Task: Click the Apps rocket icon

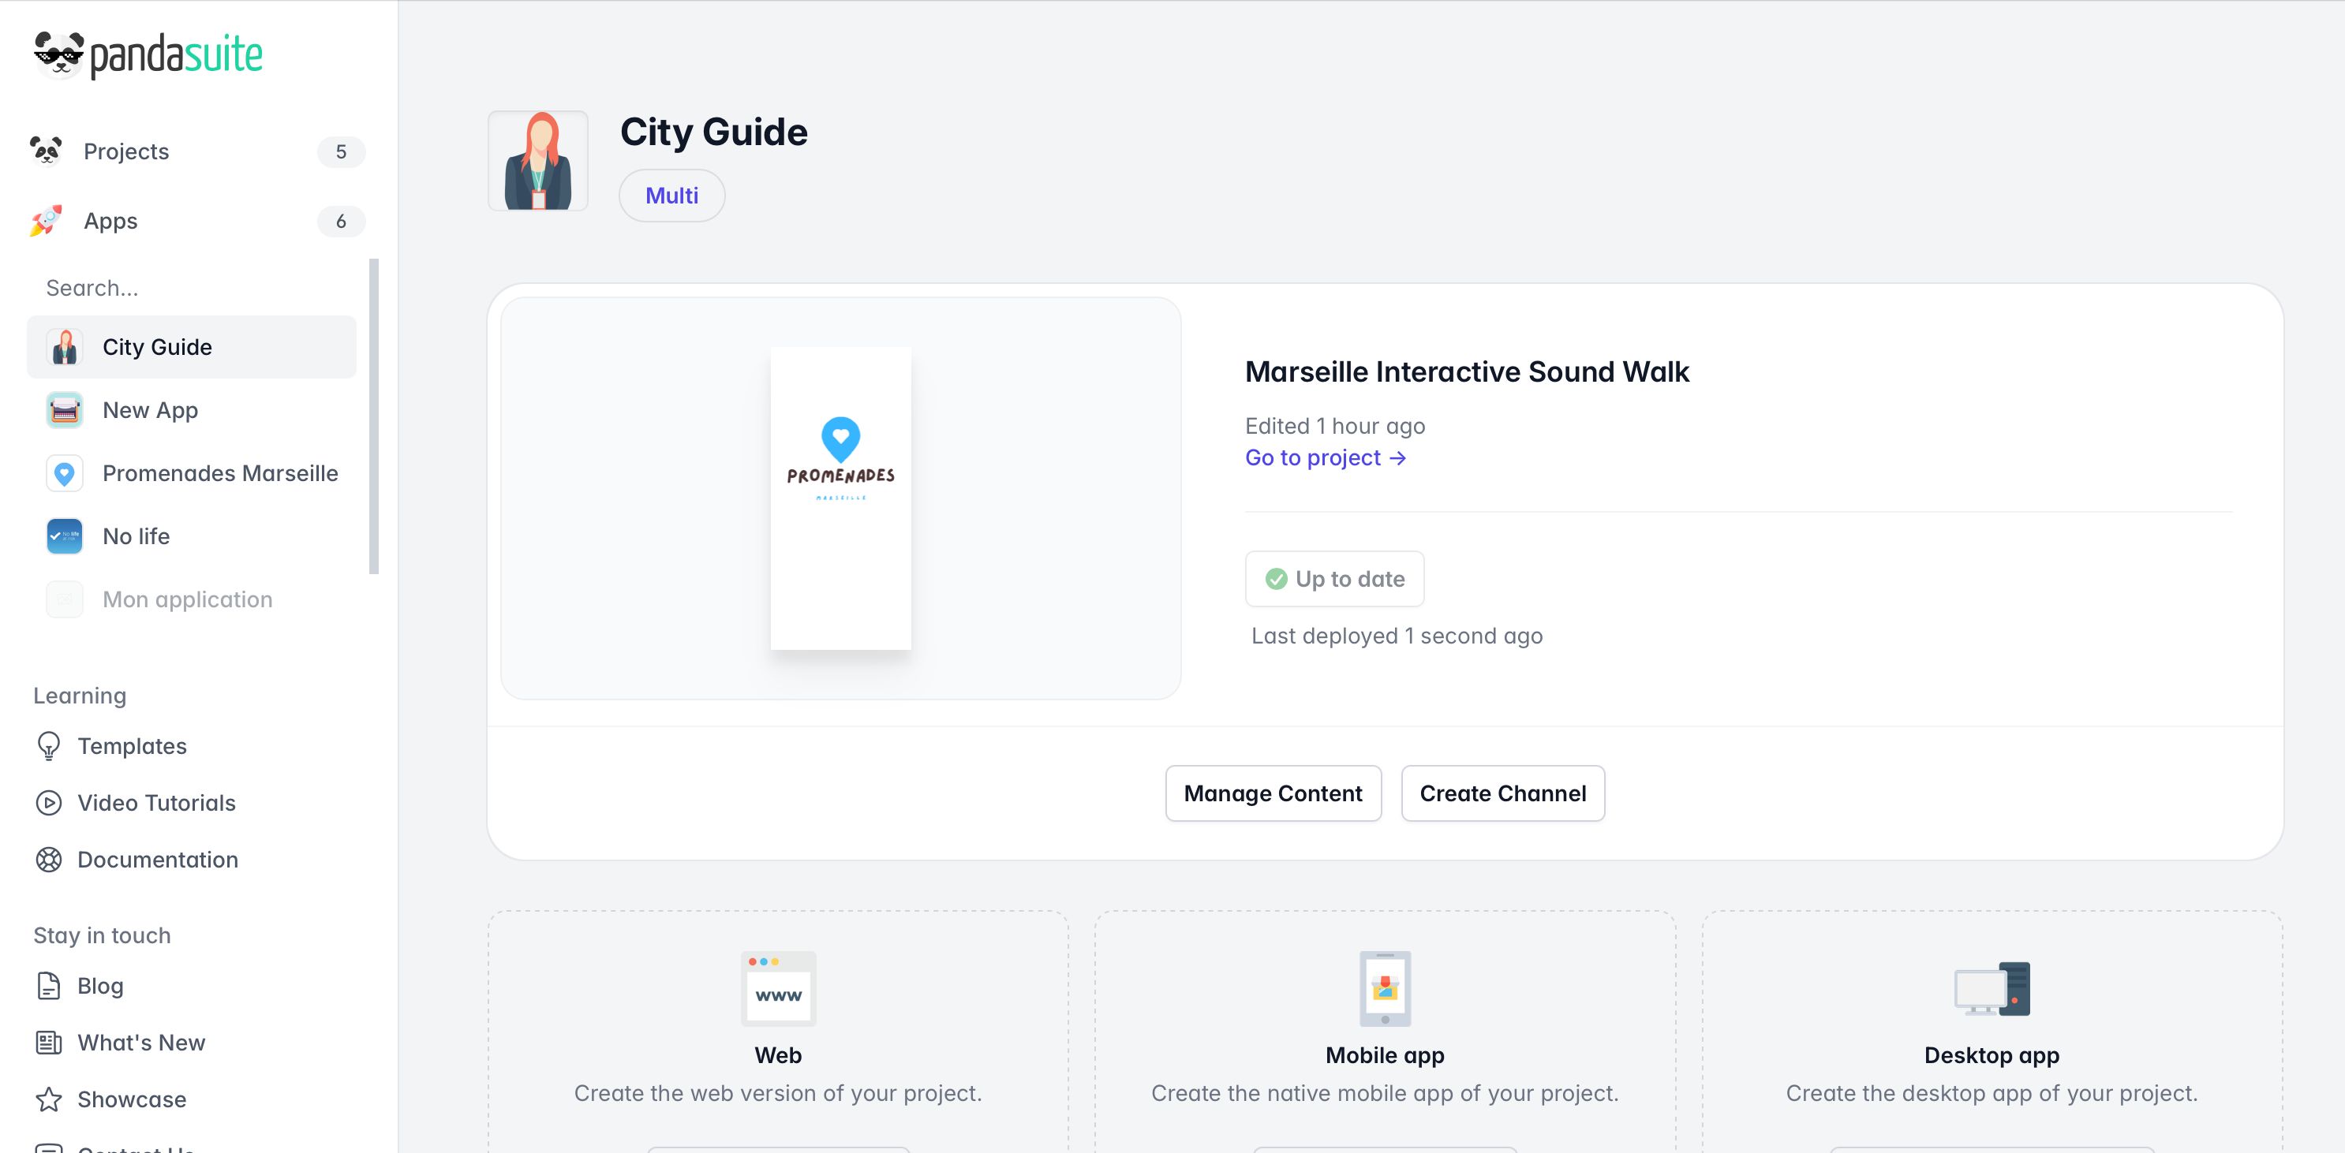Action: (x=46, y=221)
